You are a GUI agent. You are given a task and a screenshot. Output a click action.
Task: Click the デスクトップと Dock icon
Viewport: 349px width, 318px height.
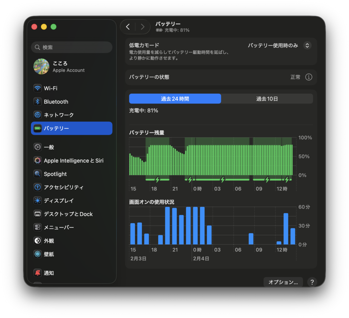(37, 214)
